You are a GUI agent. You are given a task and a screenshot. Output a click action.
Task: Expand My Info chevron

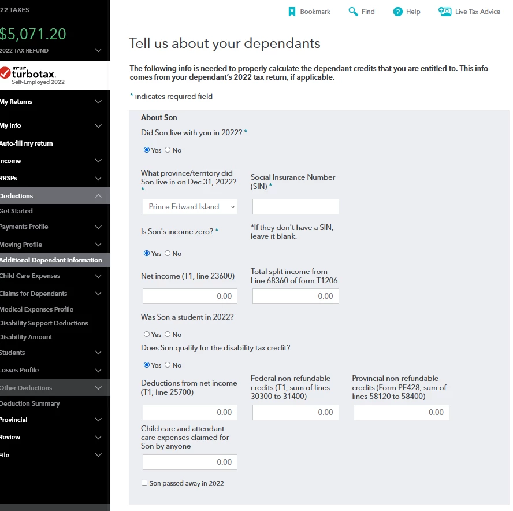[x=98, y=125]
